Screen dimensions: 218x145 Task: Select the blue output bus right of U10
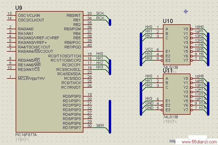208,49
